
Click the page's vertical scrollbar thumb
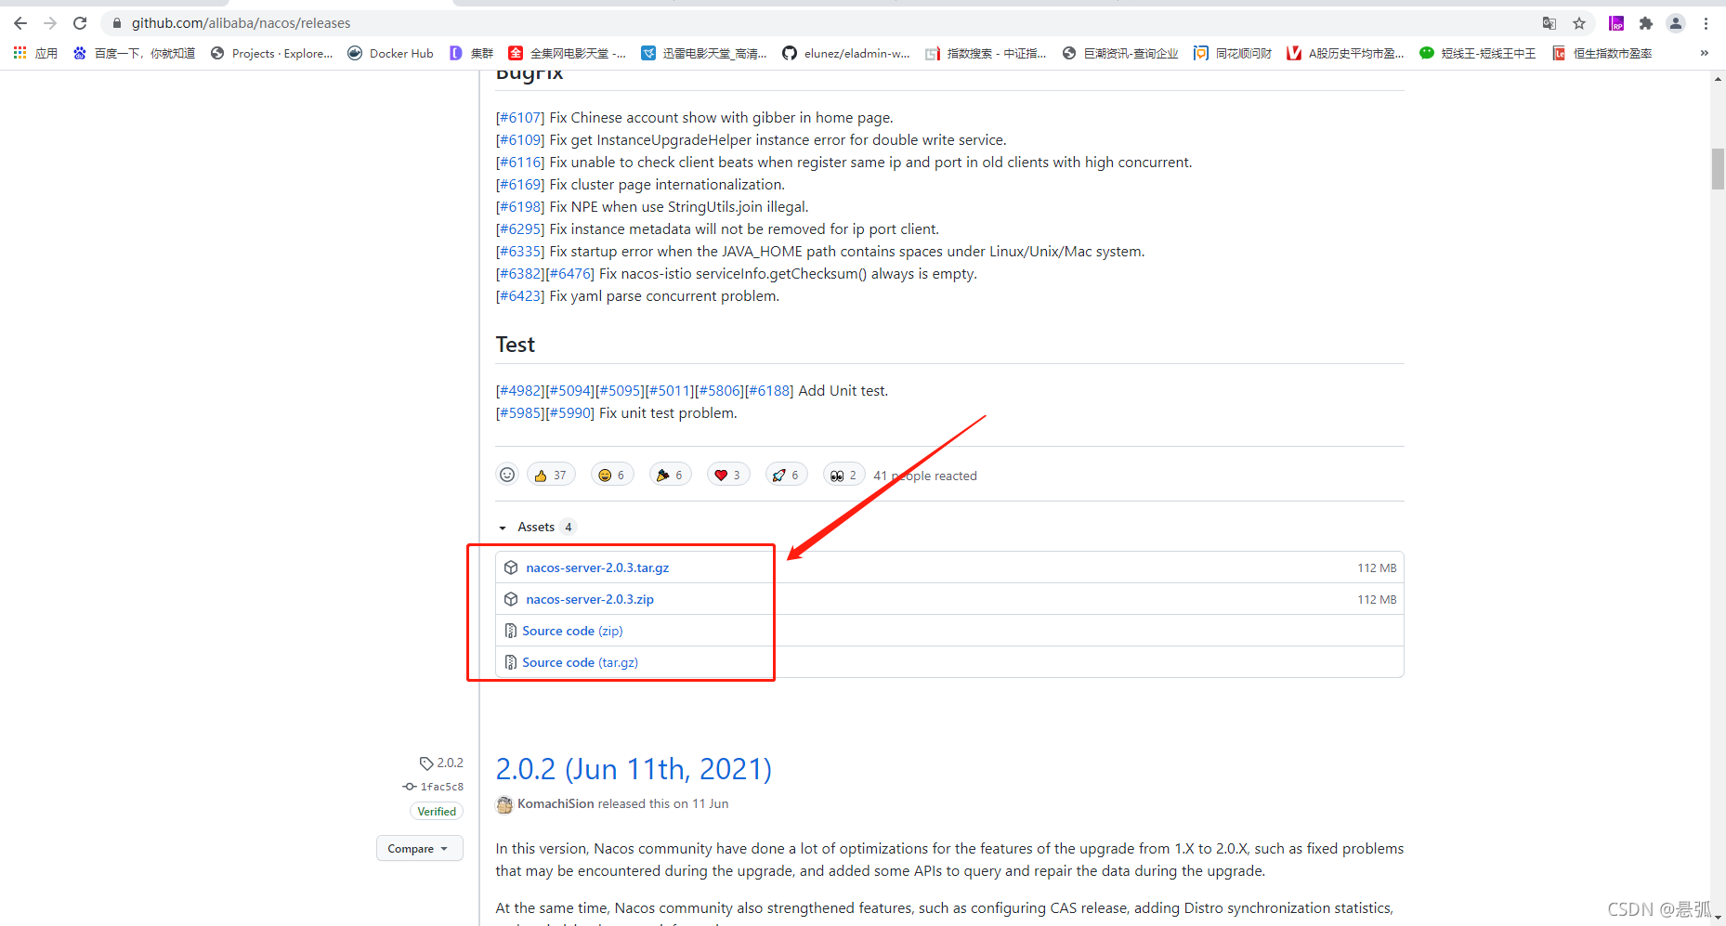[1718, 169]
